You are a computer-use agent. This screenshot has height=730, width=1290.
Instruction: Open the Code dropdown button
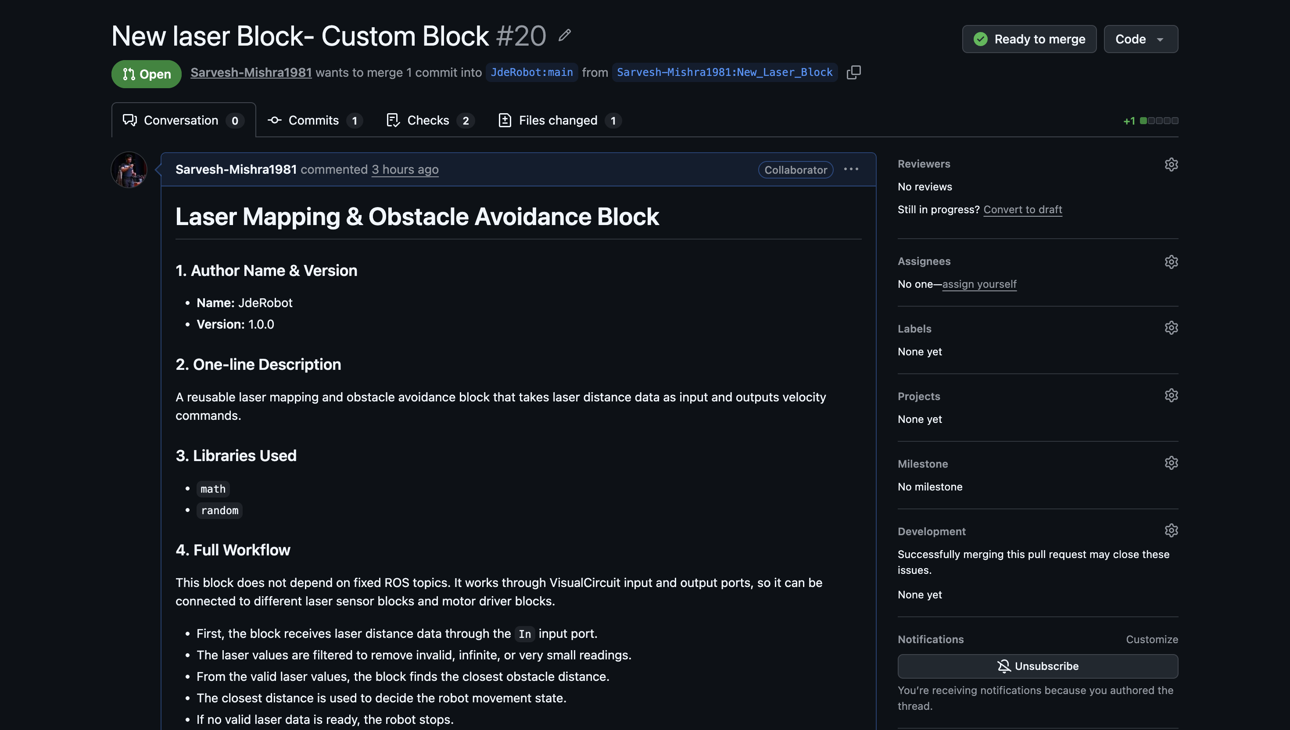pyautogui.click(x=1140, y=39)
